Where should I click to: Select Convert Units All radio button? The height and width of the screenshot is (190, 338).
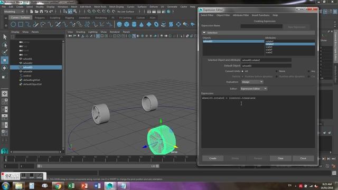[x=242, y=71]
